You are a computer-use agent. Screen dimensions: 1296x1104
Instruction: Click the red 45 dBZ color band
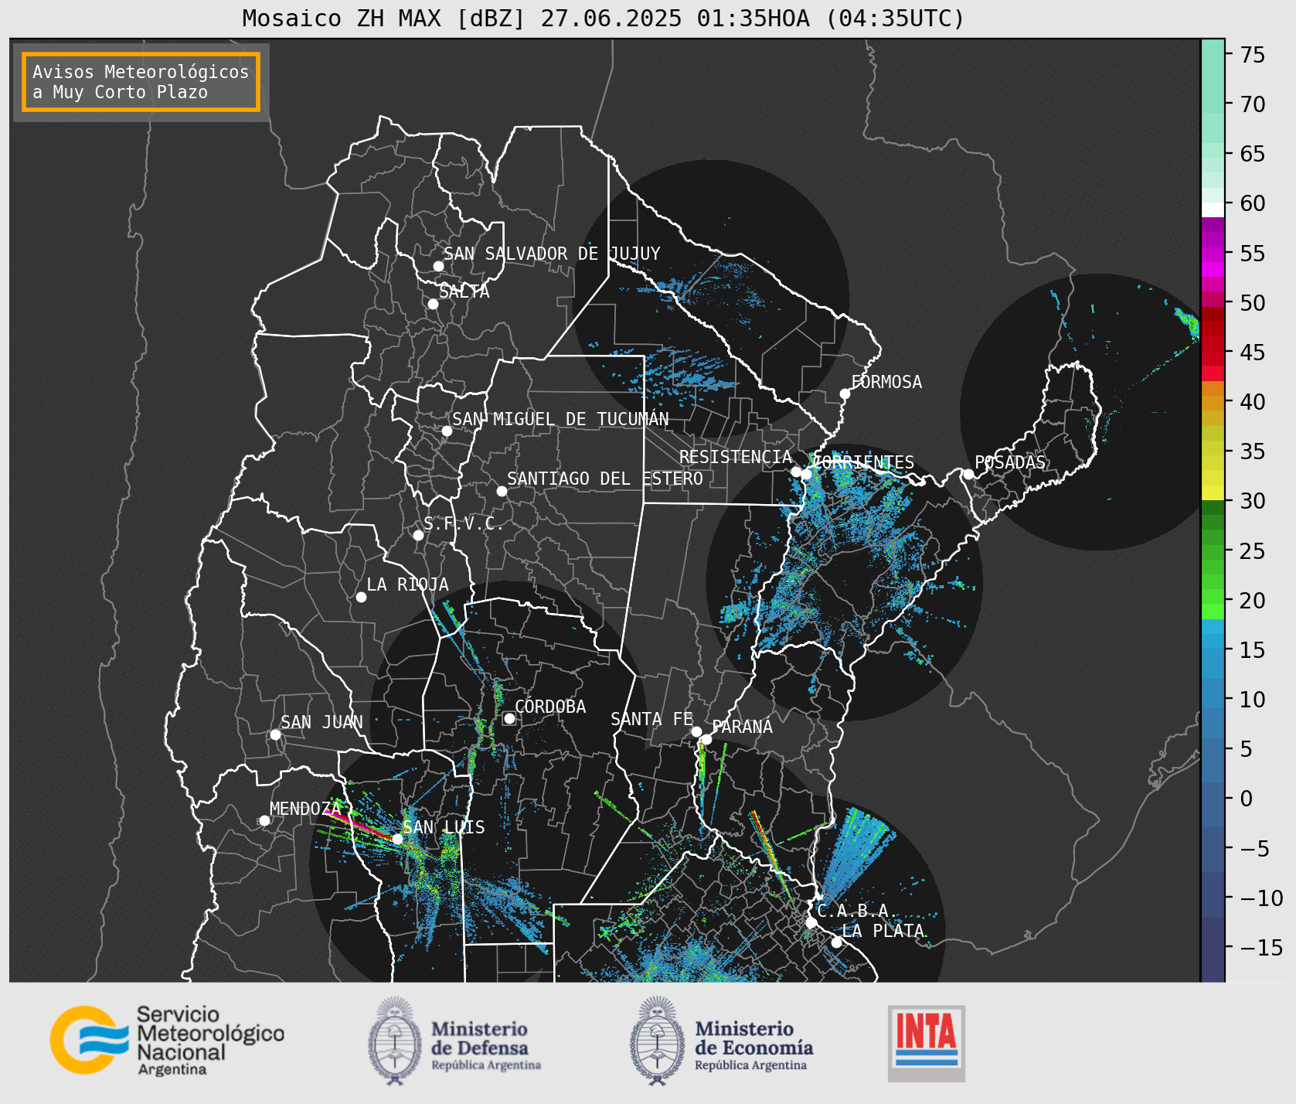click(x=1213, y=358)
